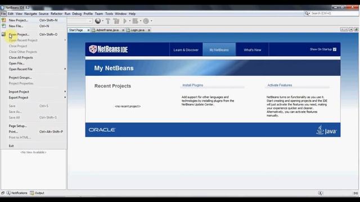Click the Build Project hammer icon
This screenshot has height=202, width=360.
(108, 21)
